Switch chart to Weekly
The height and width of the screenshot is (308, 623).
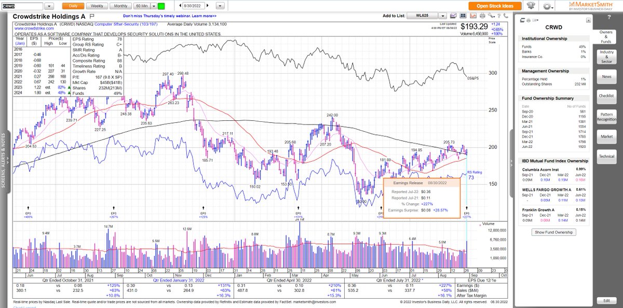click(x=96, y=6)
